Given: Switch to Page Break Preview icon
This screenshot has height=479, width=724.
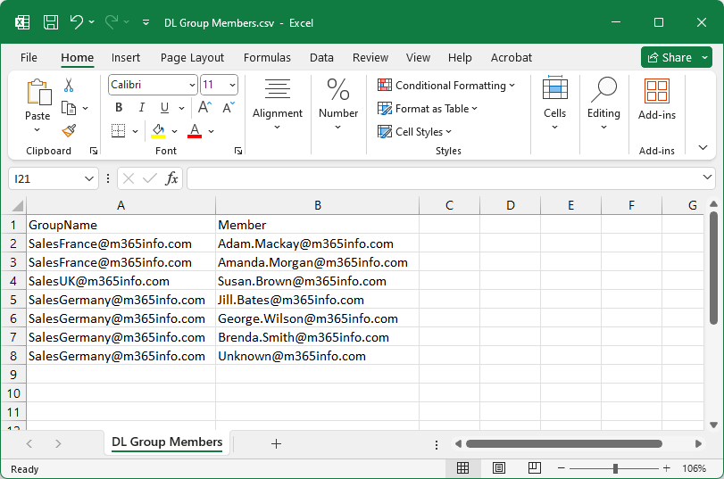Looking at the screenshot, I should tap(534, 468).
